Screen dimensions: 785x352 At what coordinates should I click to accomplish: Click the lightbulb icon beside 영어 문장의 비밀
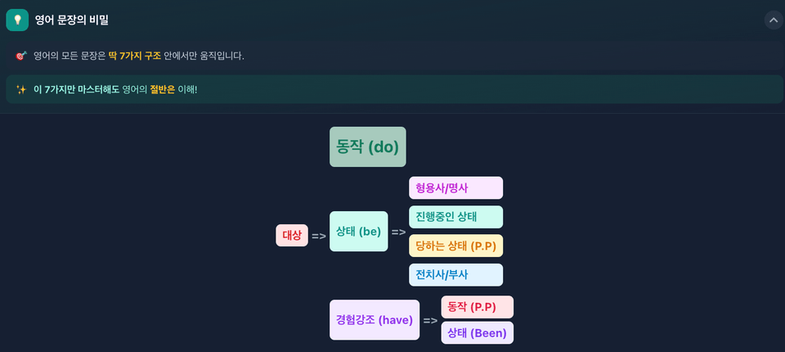point(17,20)
